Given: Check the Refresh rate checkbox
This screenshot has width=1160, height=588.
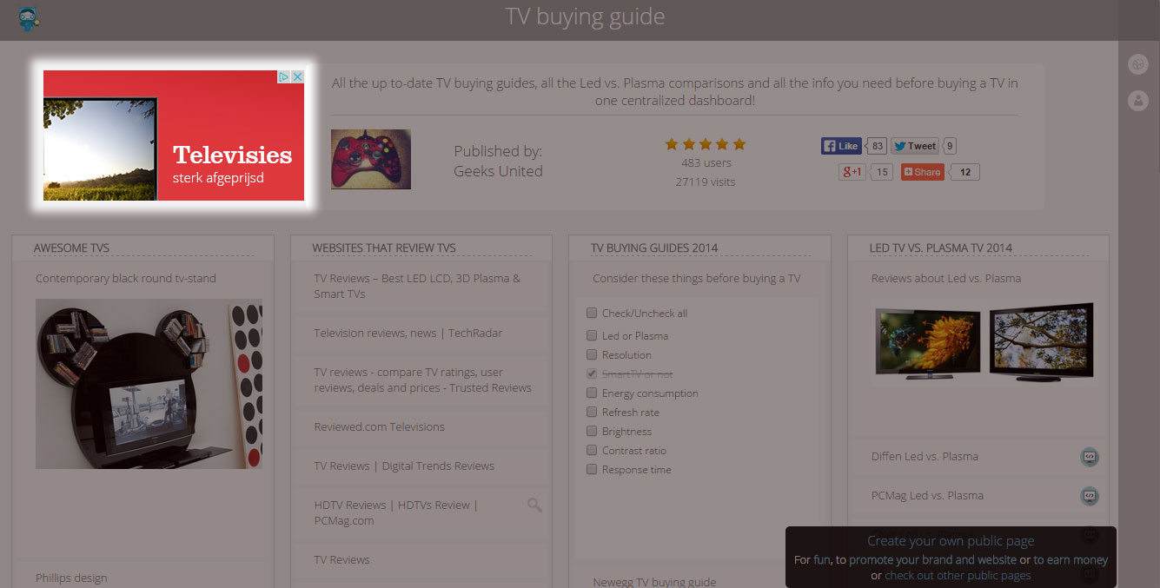Looking at the screenshot, I should [x=592, y=413].
